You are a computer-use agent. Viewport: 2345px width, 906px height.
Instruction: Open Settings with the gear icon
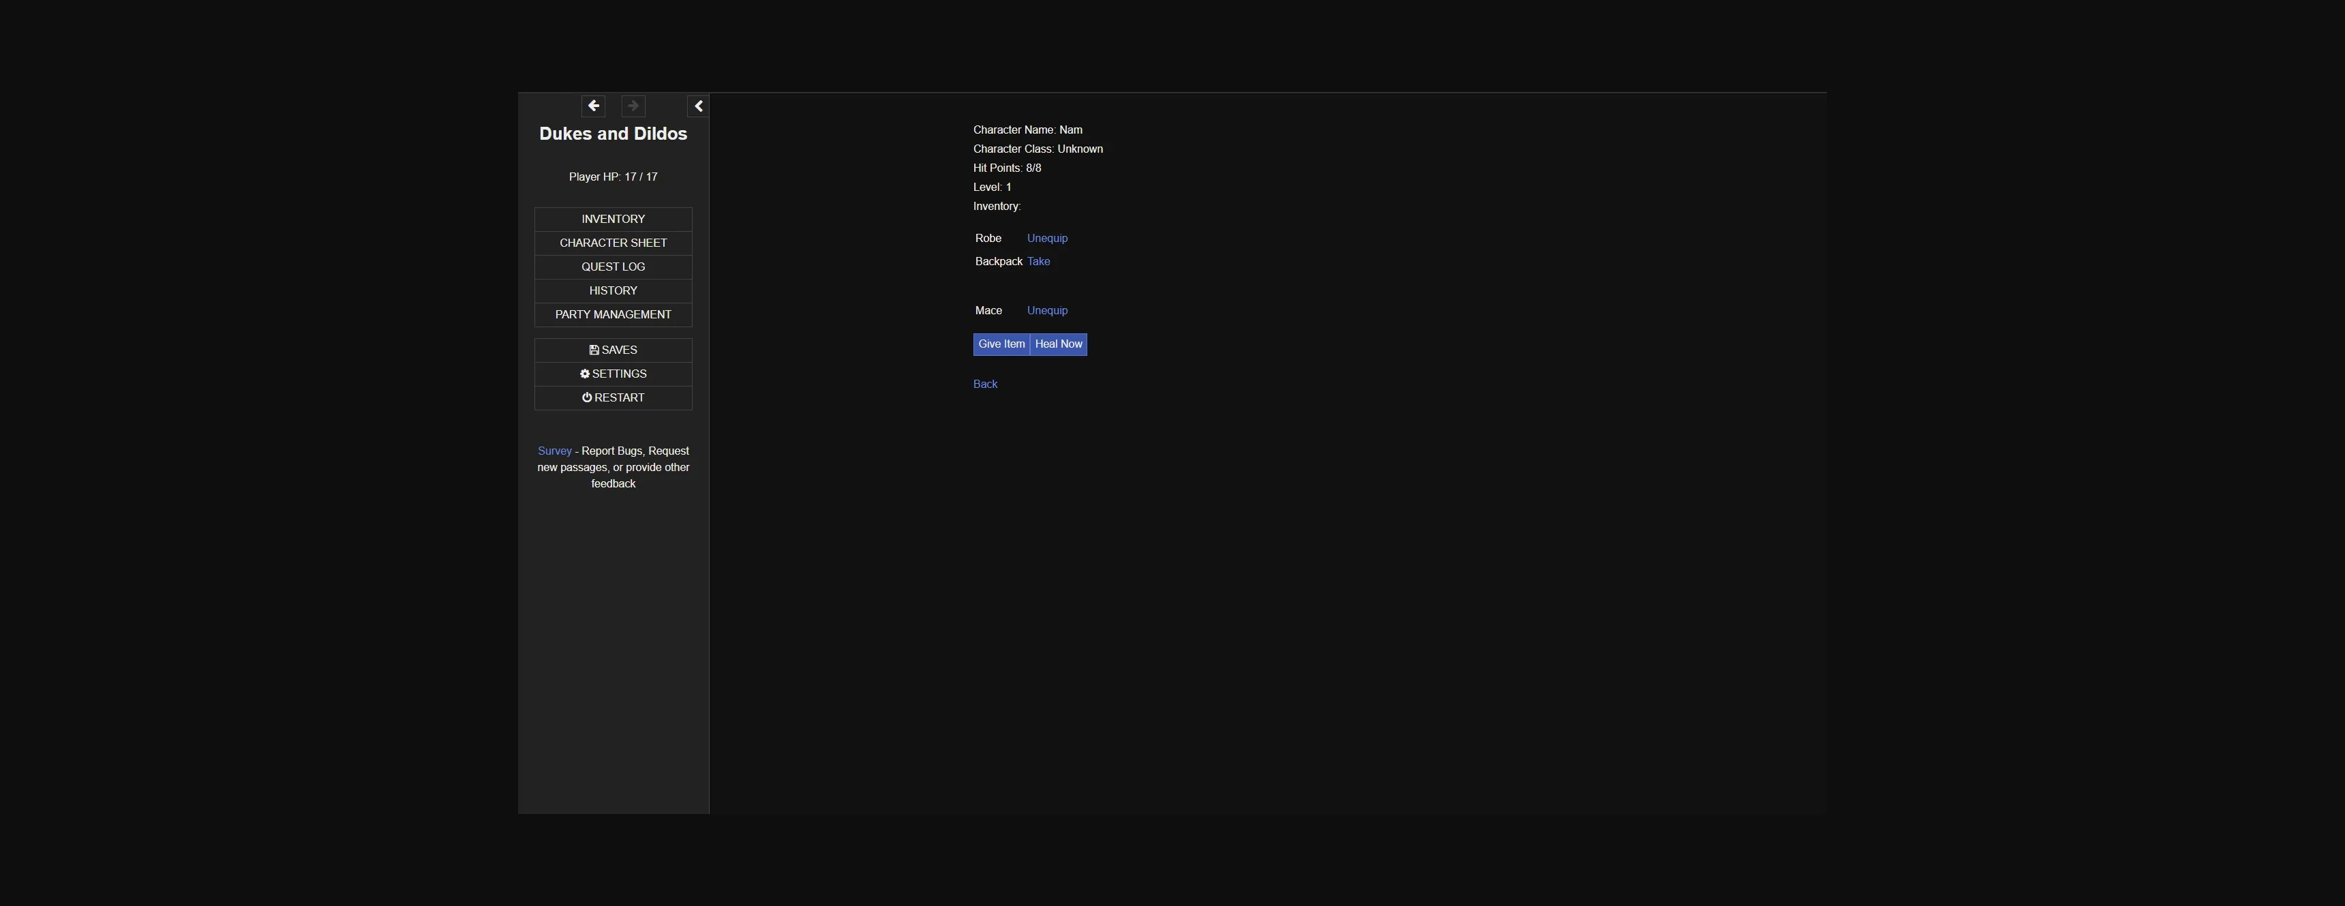tap(613, 374)
